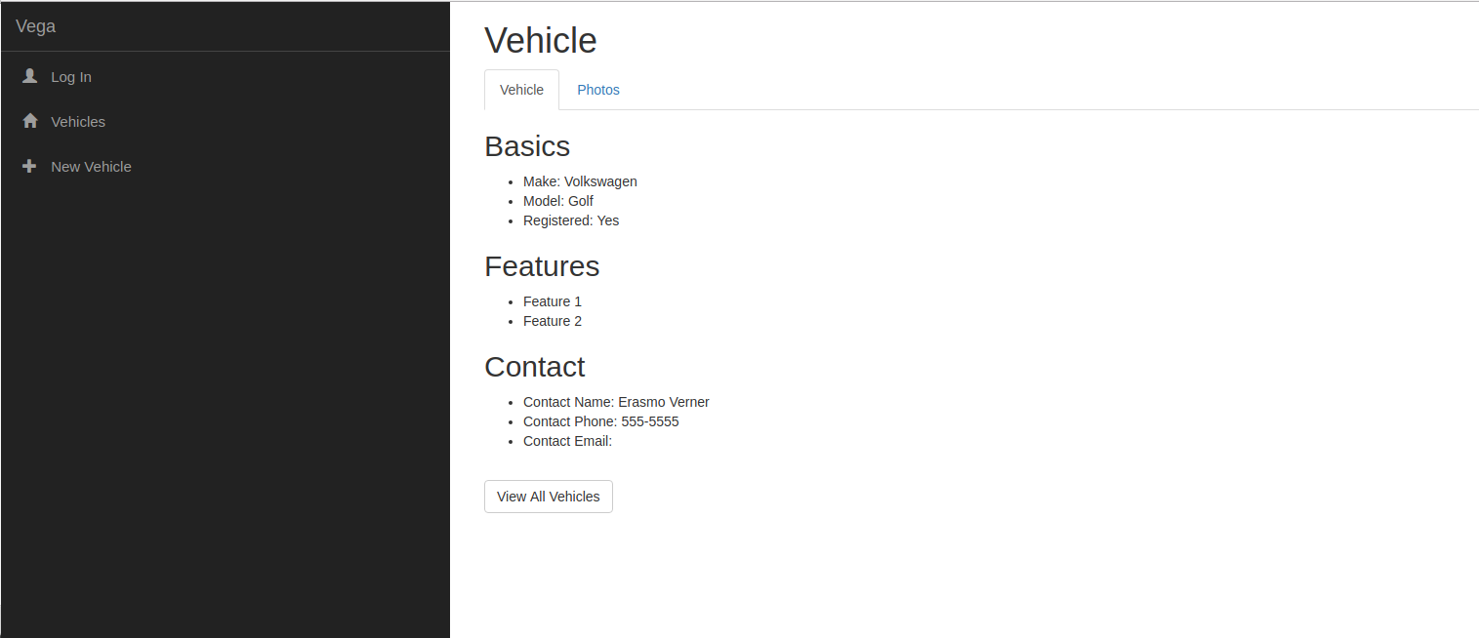Select the Vehicle tab
This screenshot has width=1479, height=638.
(x=521, y=89)
